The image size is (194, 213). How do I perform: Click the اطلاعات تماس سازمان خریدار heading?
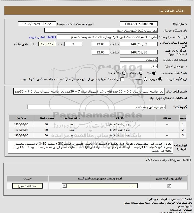(x=170, y=199)
